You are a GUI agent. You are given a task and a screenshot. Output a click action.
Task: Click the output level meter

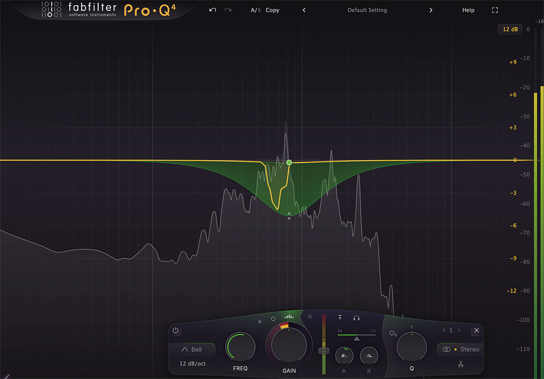(539, 203)
